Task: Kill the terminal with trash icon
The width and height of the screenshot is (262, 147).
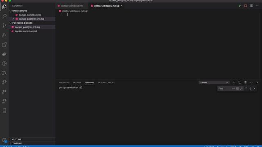Action: [246, 82]
